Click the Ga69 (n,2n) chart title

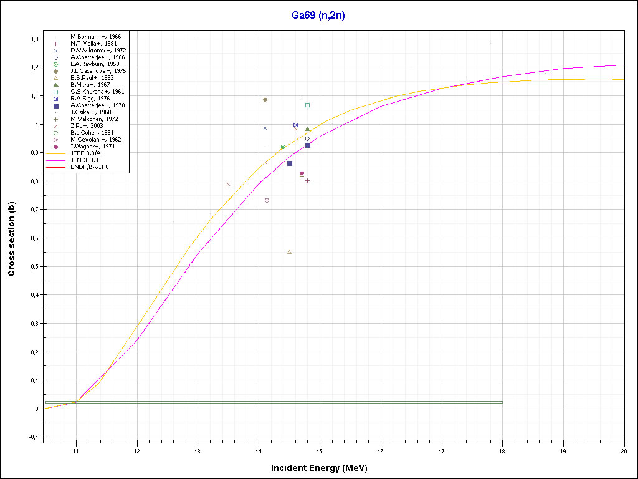pos(318,16)
